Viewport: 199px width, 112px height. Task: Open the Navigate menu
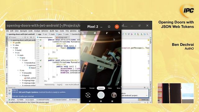[x=24, y=31]
